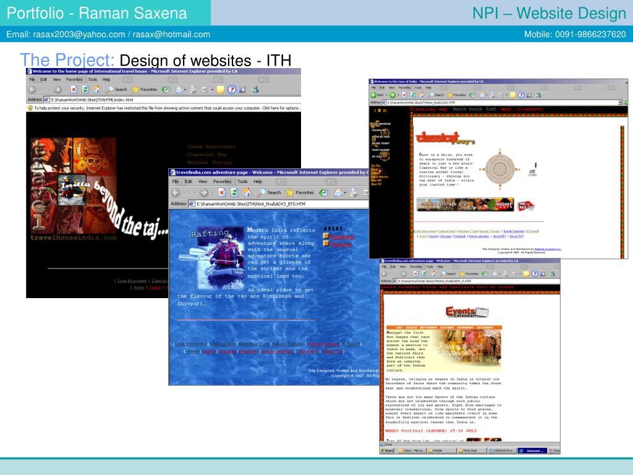Open View menu in adventure page window
633x475 pixels.
click(x=203, y=182)
